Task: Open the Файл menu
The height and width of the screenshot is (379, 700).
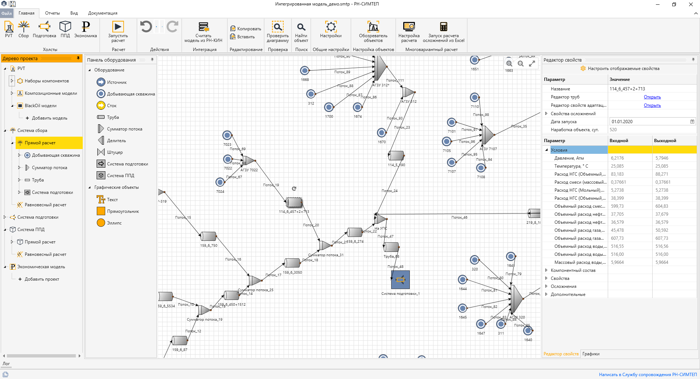Action: [7, 13]
